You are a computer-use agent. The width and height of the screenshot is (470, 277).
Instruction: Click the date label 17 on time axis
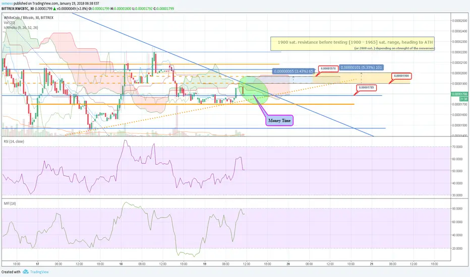37,264
